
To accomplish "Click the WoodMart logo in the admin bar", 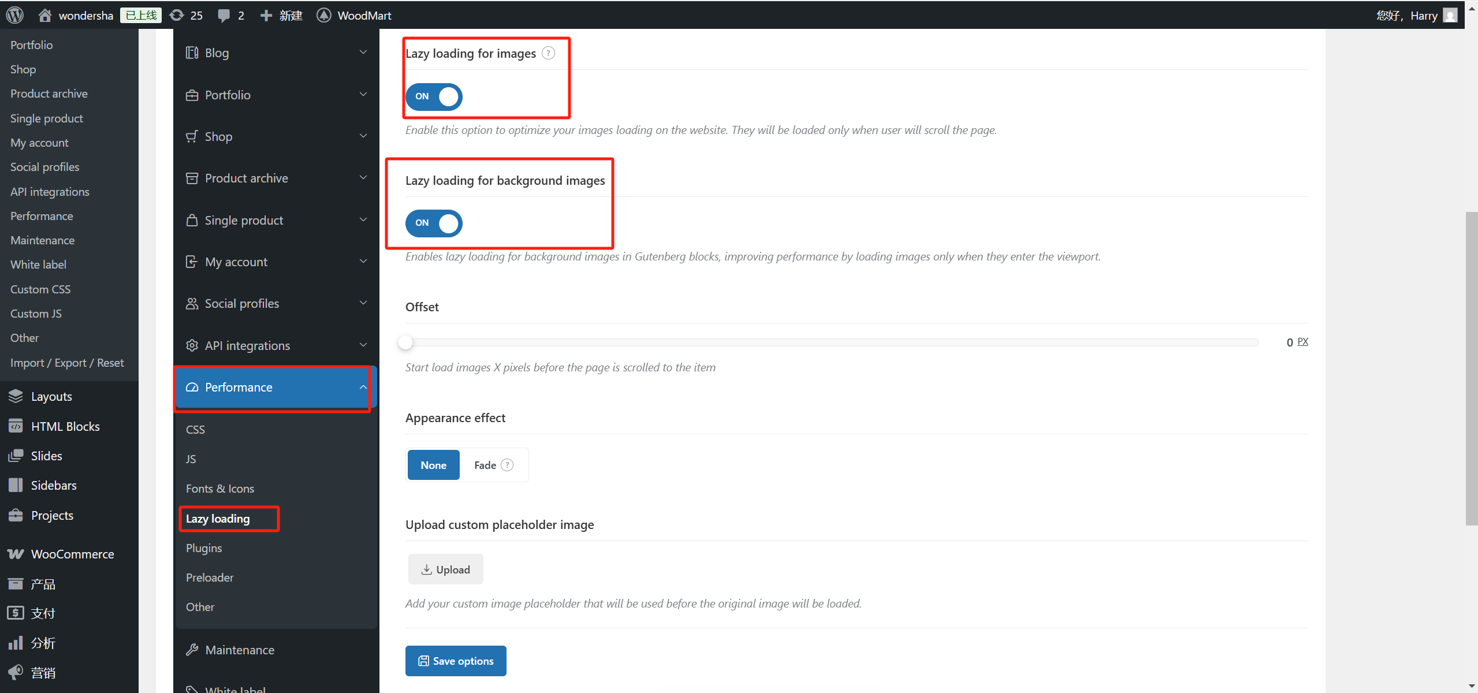I will tap(324, 15).
